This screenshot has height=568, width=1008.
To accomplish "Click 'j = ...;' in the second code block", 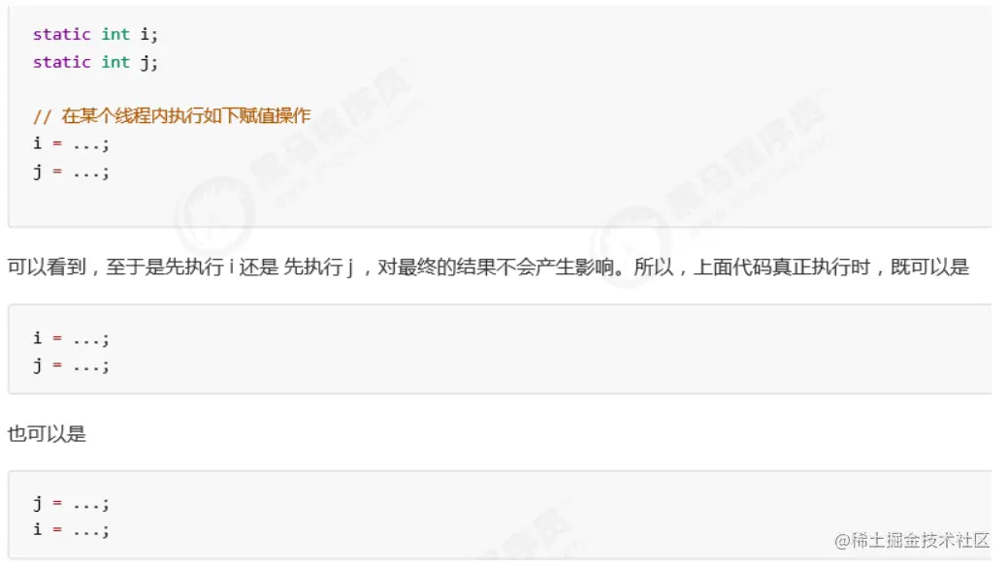I will (x=72, y=365).
